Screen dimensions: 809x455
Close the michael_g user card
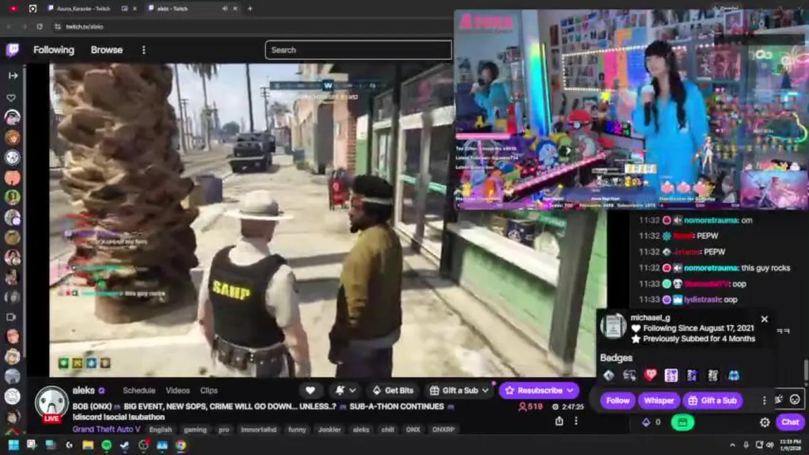[764, 319]
